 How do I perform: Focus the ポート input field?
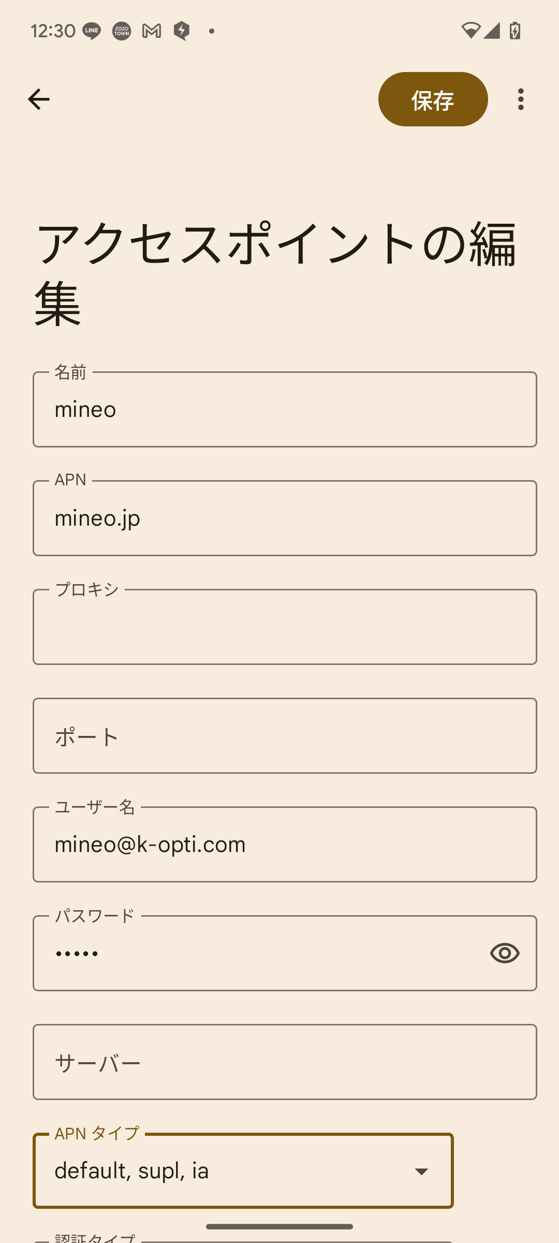pyautogui.click(x=285, y=736)
